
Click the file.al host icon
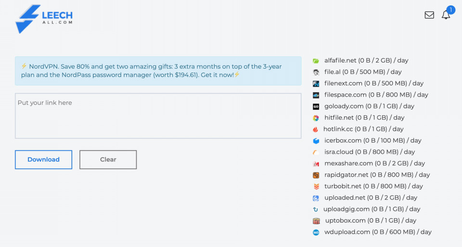[x=316, y=73]
